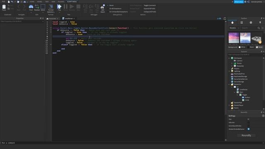
Task: Open the VIEW ribbon tab
Action: 53,2
